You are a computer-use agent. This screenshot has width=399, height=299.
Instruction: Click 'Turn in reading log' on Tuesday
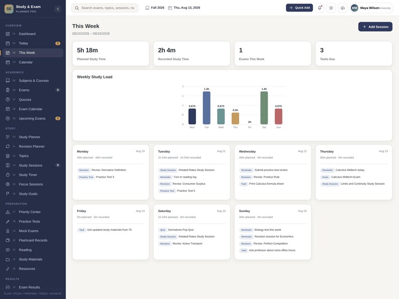185,177
